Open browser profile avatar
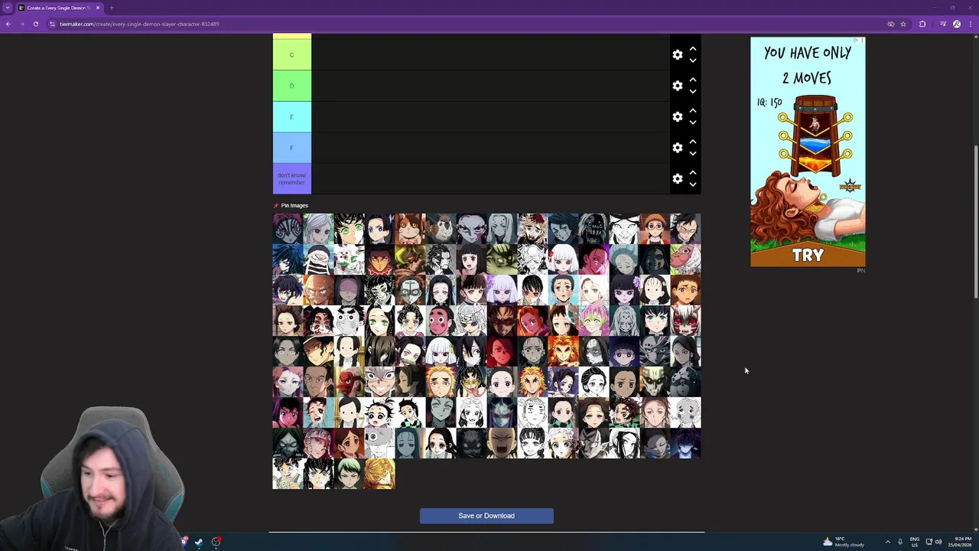This screenshot has width=979, height=551. [x=957, y=24]
